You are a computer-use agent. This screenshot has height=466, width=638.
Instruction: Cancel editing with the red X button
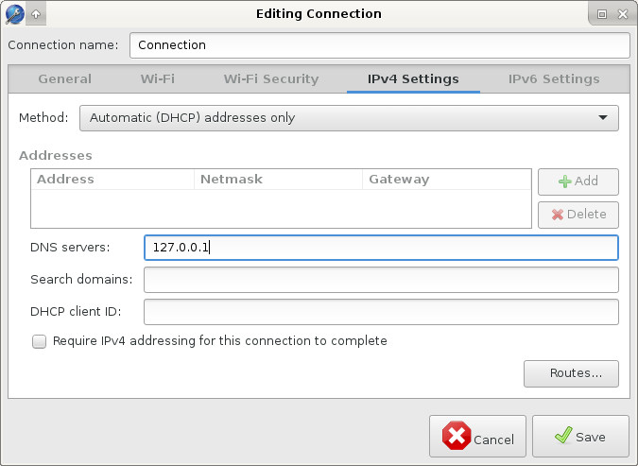click(x=478, y=437)
